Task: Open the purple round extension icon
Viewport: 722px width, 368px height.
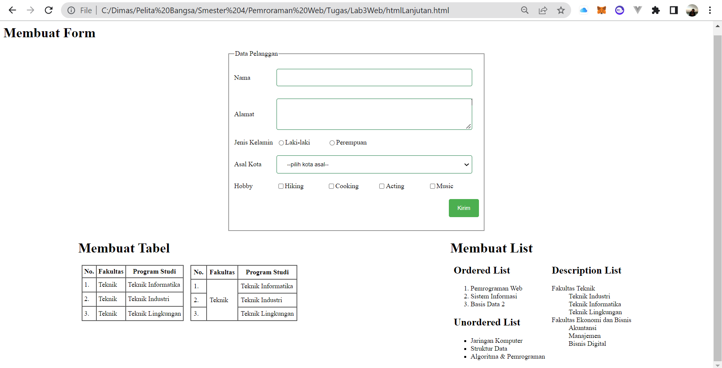Action: [x=620, y=10]
